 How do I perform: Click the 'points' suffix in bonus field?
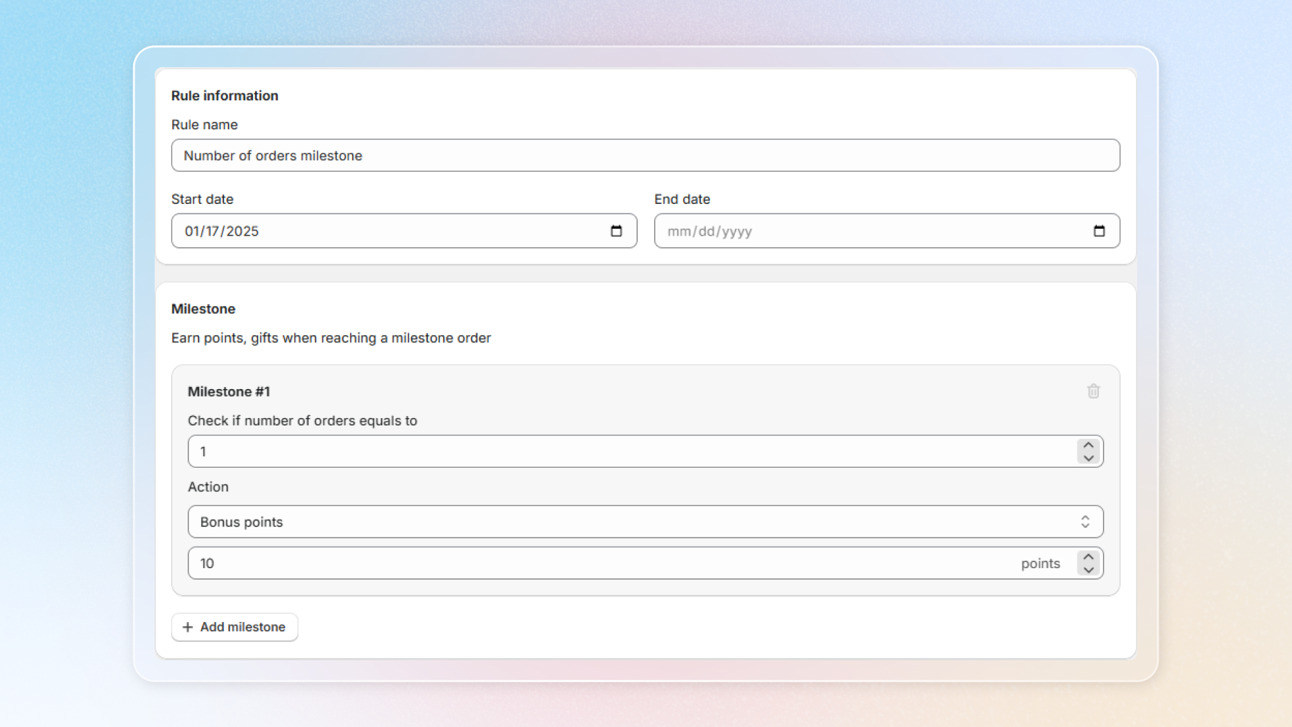[1040, 563]
